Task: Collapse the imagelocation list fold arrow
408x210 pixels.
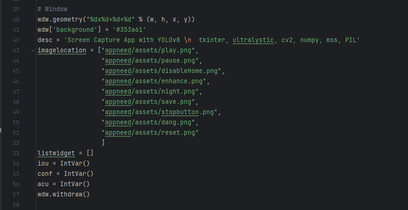Action: point(32,50)
